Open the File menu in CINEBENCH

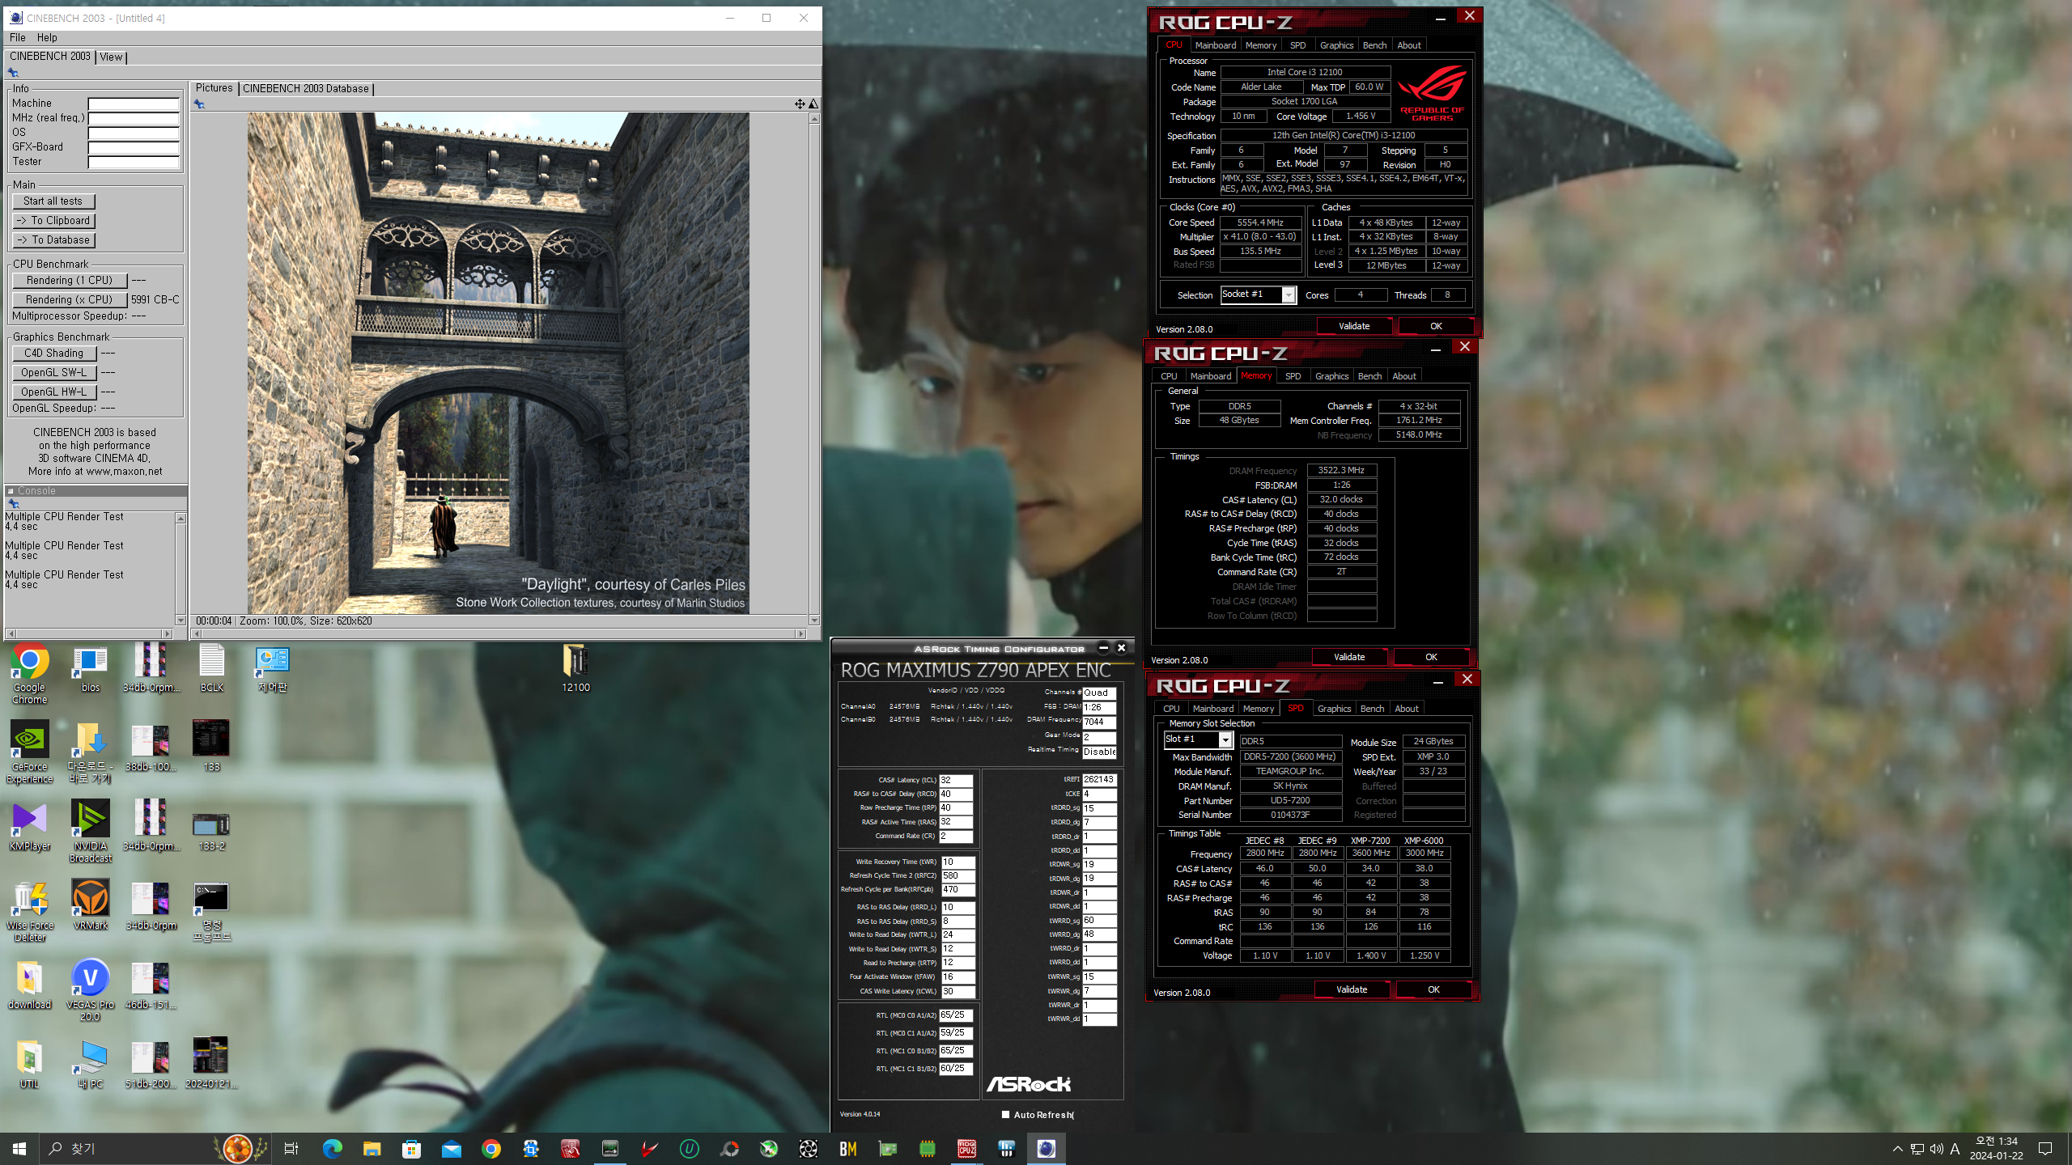[x=17, y=37]
